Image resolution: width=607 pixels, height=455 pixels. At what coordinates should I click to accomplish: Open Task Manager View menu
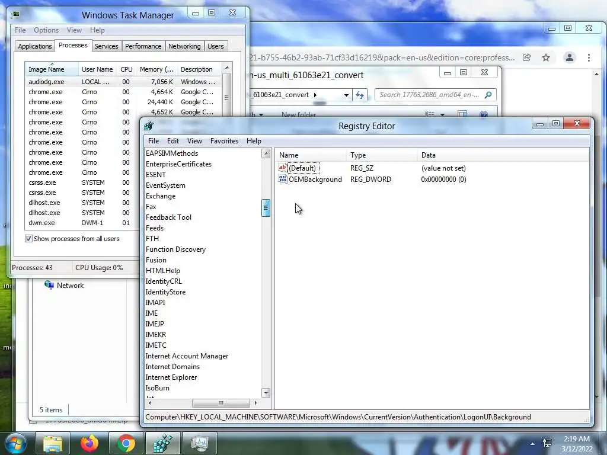point(74,30)
